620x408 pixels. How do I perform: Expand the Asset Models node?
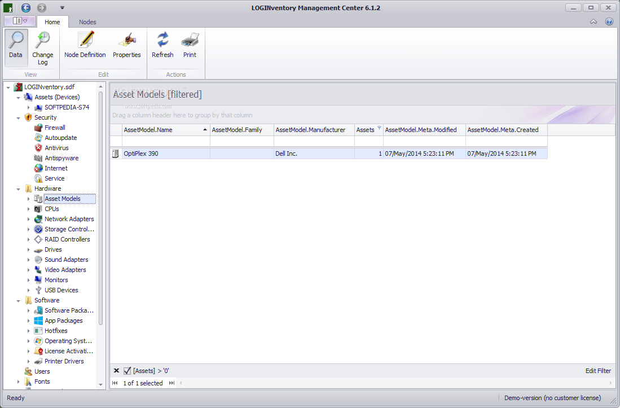(28, 199)
